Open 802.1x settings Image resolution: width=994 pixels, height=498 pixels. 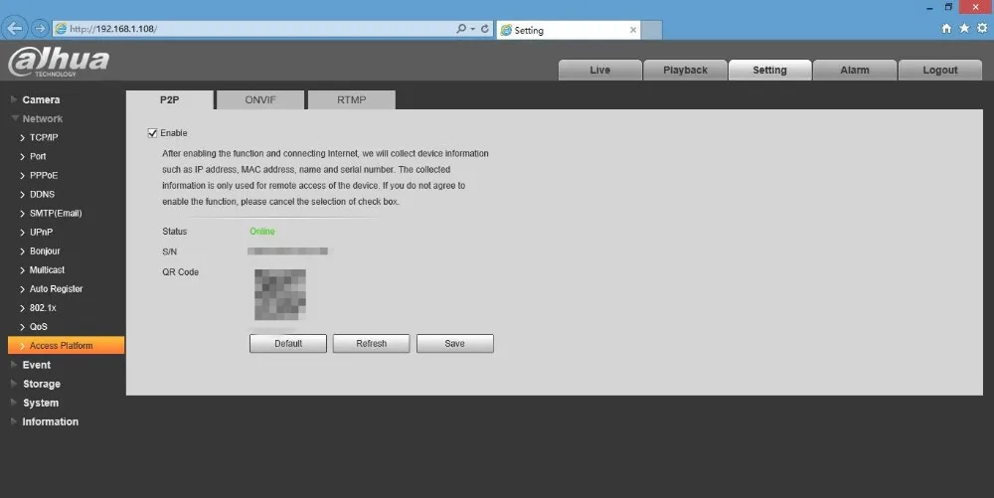43,308
